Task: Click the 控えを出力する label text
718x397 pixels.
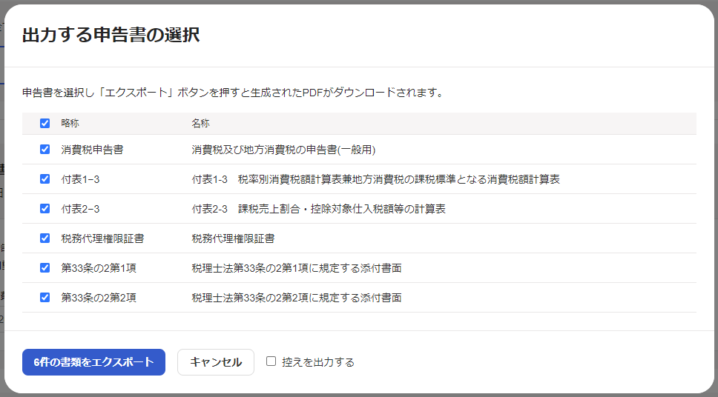Action: pyautogui.click(x=318, y=362)
